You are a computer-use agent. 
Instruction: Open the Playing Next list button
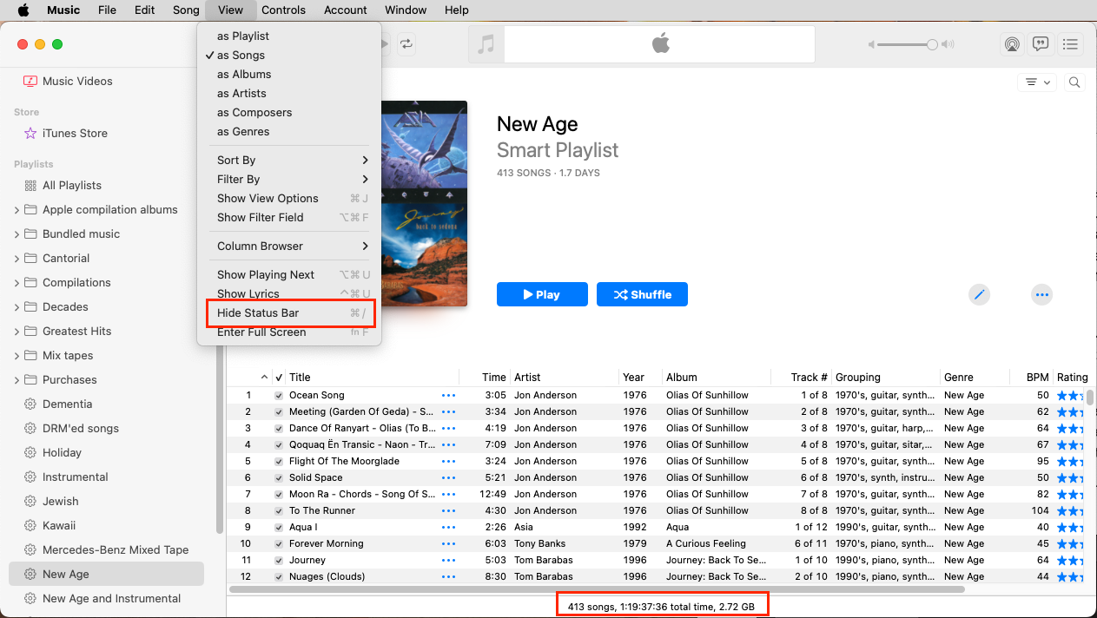pyautogui.click(x=1070, y=44)
